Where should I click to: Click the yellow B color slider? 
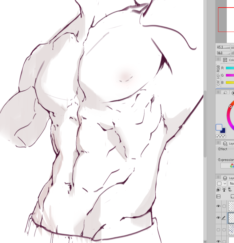[230, 82]
